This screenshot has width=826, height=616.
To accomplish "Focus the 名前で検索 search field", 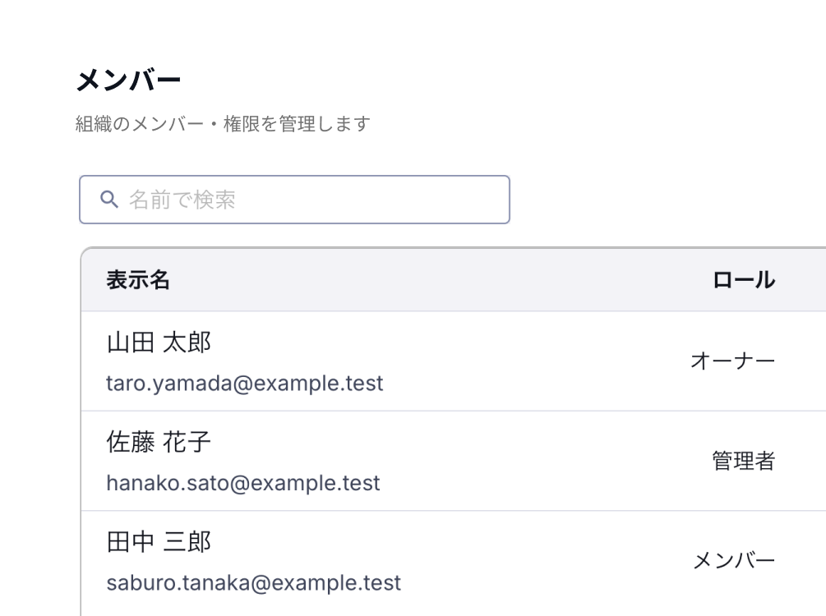I will tap(294, 200).
